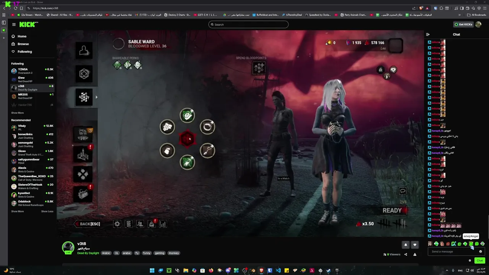Image resolution: width=489 pixels, height=275 pixels.
Task: Select the bottom green bloodweb node
Action: [187, 162]
